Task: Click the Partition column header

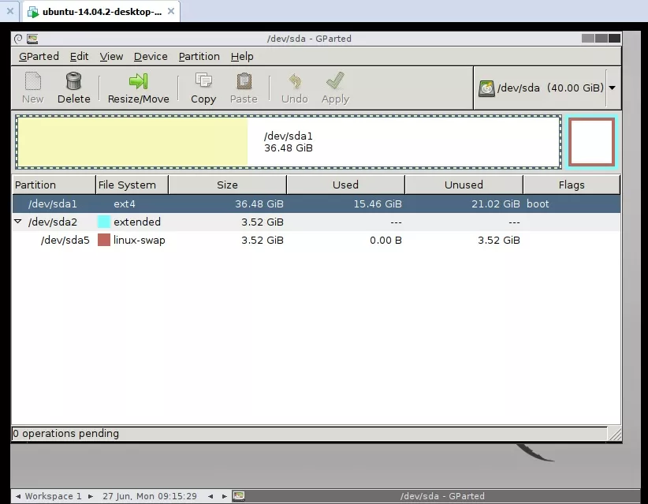Action: point(54,185)
